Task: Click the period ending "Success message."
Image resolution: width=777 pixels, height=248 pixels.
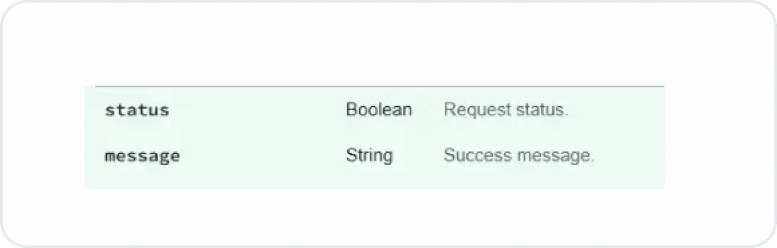Action: [592, 162]
